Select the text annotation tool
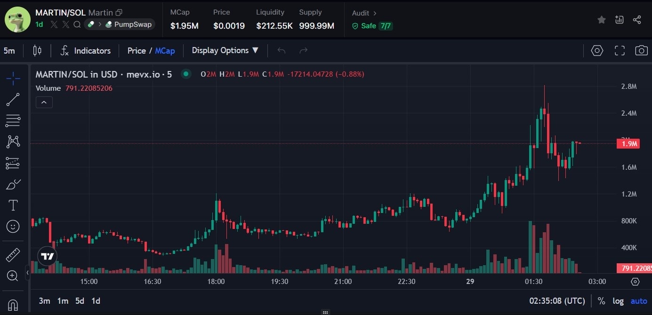This screenshot has width=652, height=315. point(13,205)
